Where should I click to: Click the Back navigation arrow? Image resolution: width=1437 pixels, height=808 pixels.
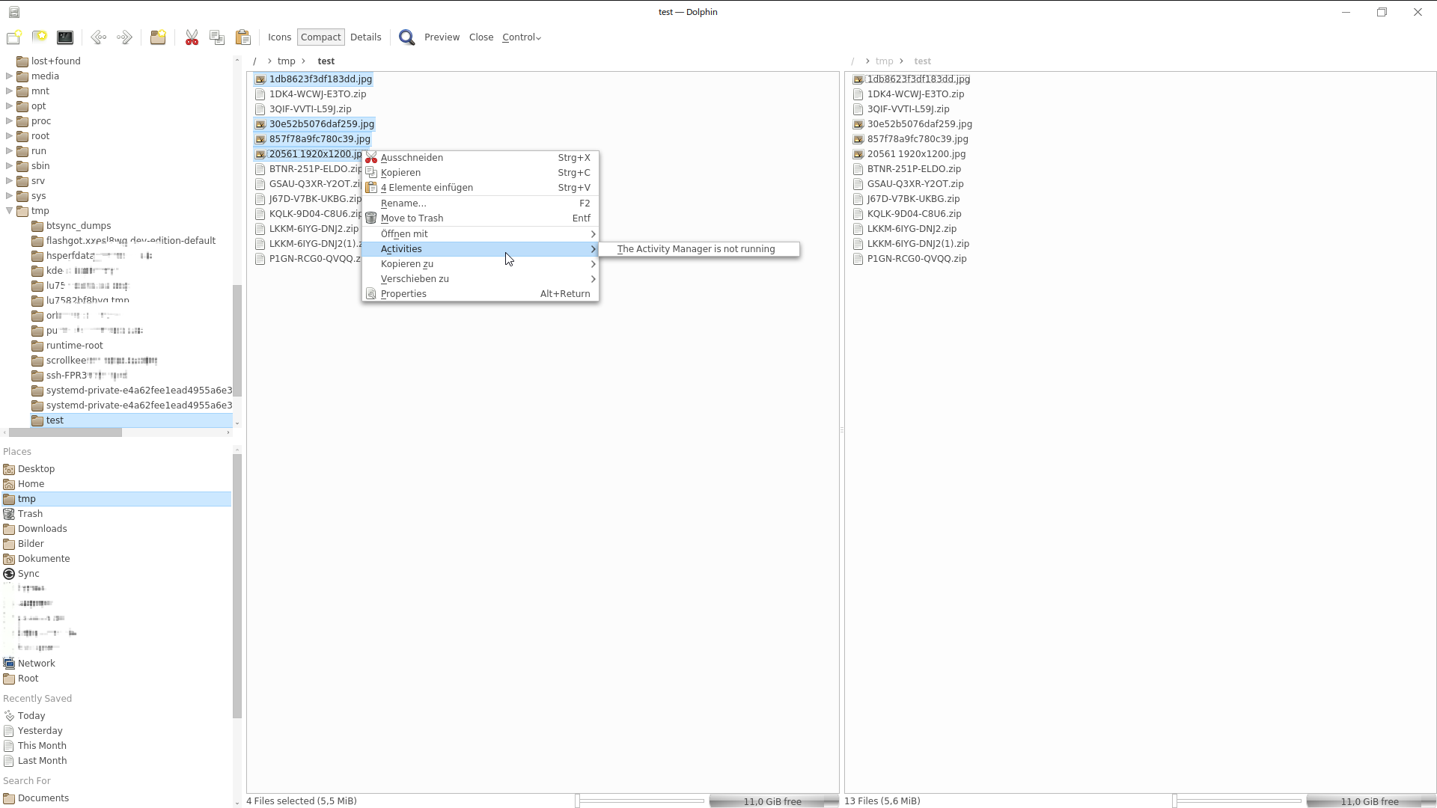tap(98, 37)
